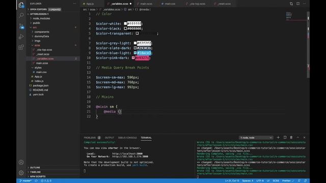Change the UTF-8 encoding in status bar
The height and width of the screenshot is (183, 326).
260,181
